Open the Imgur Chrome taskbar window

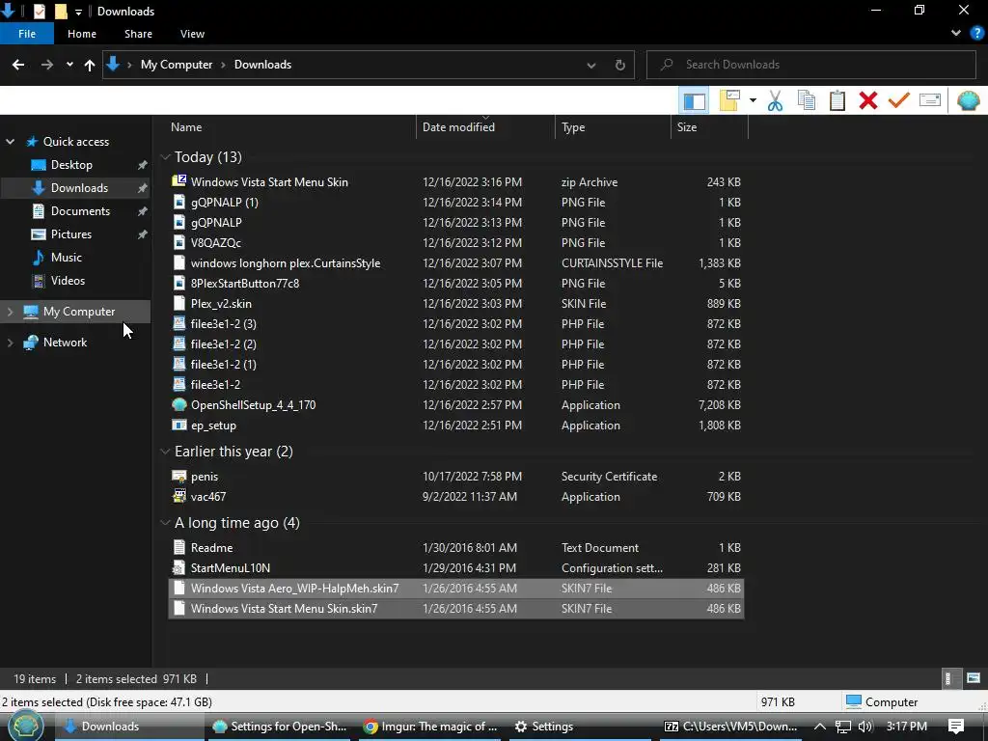tap(431, 727)
